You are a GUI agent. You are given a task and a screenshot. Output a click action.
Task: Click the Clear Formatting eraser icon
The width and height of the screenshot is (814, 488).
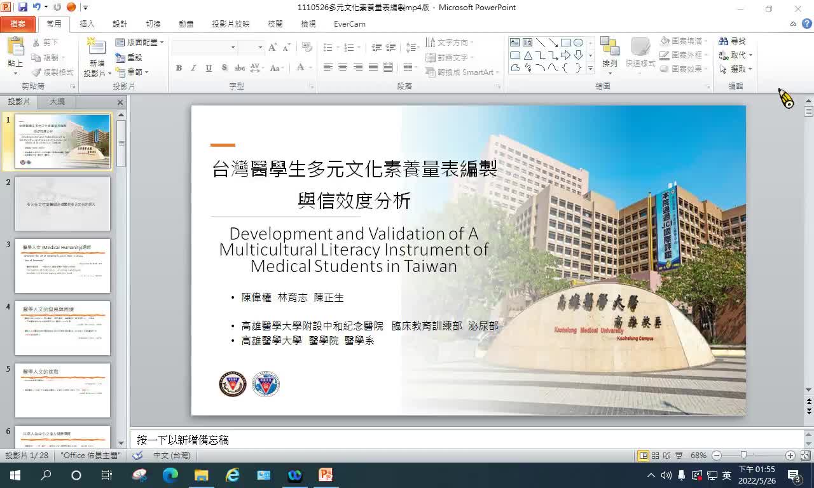pos(307,48)
